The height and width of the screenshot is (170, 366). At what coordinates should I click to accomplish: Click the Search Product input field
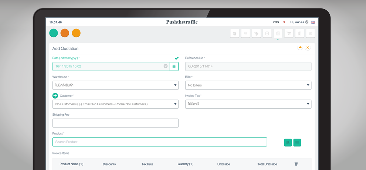coord(159,142)
